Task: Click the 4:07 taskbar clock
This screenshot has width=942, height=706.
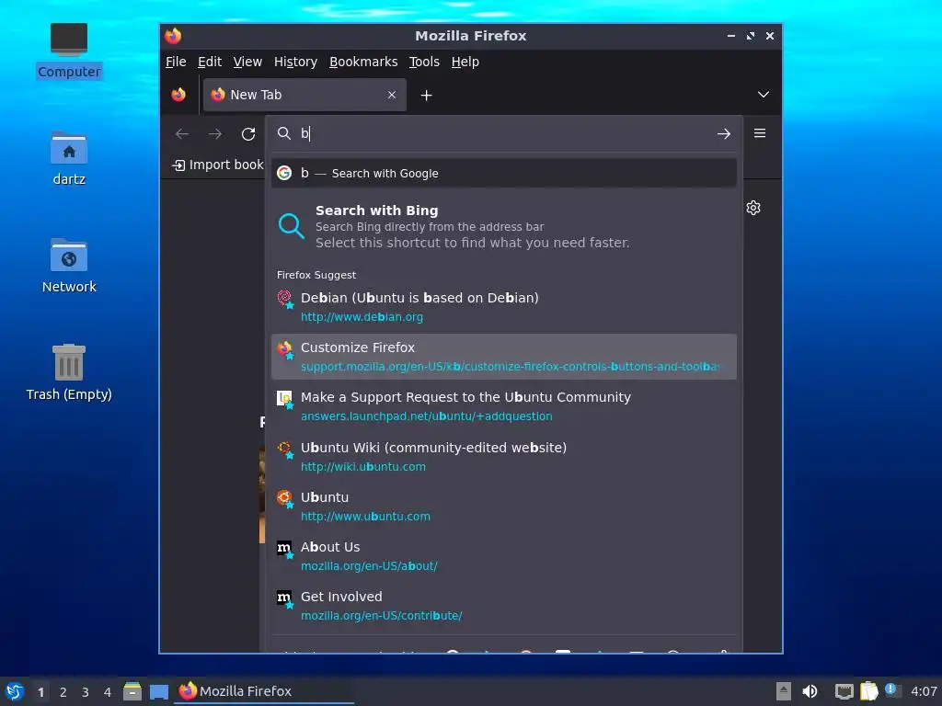Action: coord(924,691)
